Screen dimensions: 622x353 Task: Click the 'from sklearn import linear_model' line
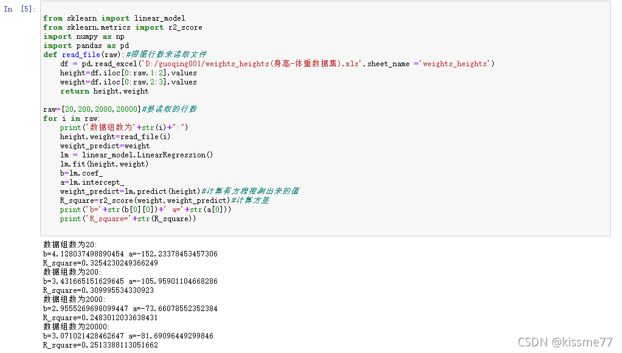tap(114, 18)
